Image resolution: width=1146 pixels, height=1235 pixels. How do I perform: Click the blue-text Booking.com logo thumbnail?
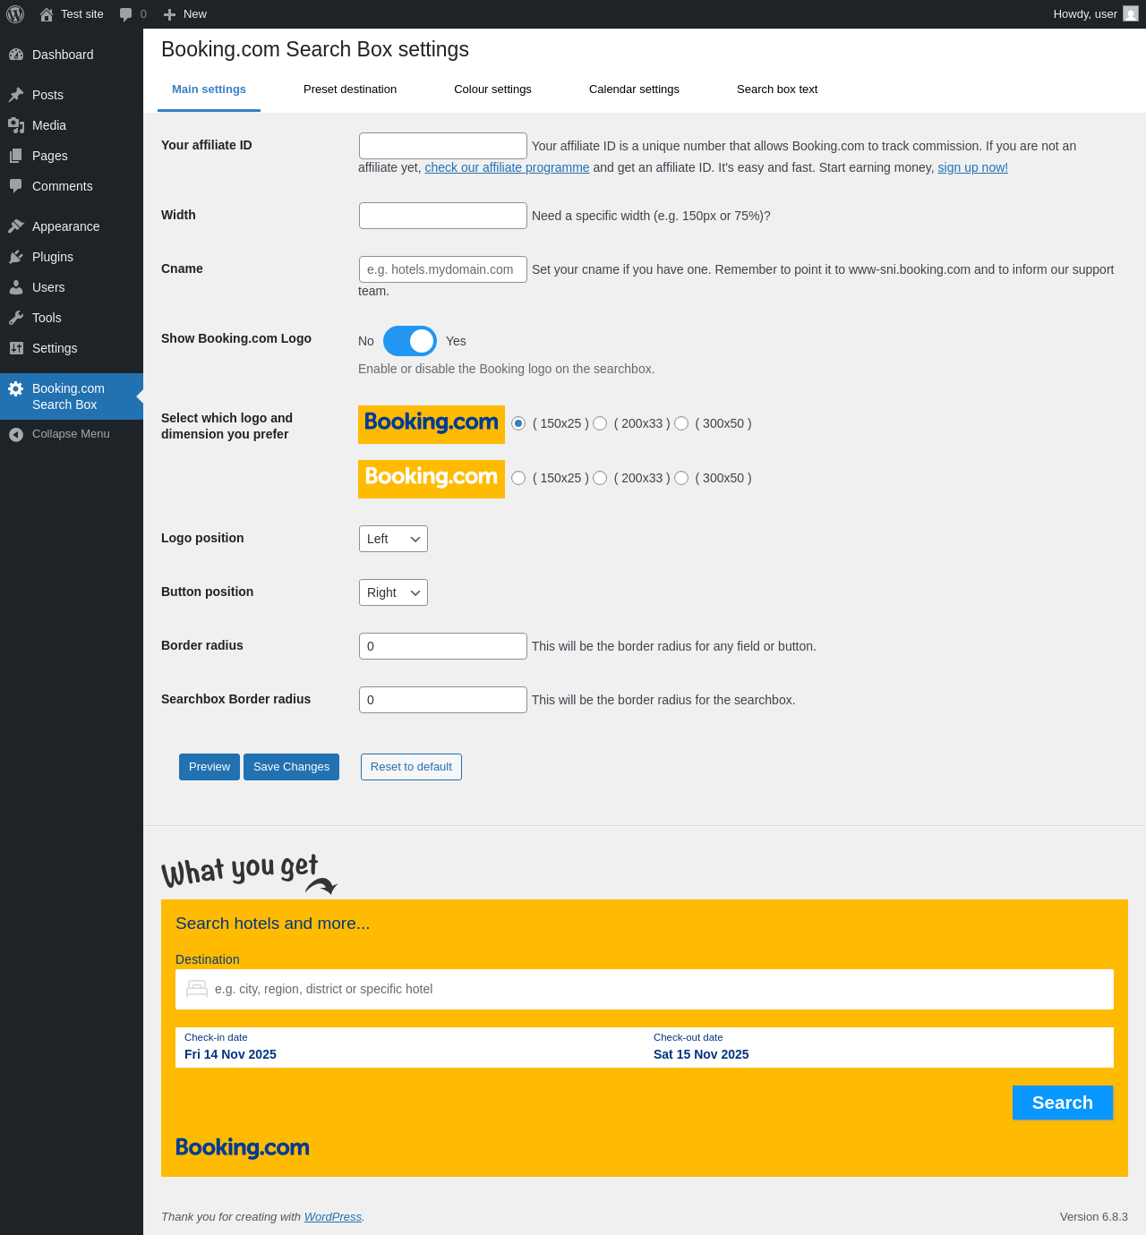432,424
